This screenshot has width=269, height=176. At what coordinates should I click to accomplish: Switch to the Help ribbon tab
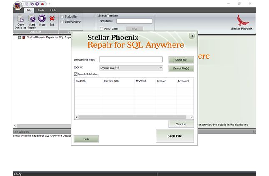click(x=53, y=10)
